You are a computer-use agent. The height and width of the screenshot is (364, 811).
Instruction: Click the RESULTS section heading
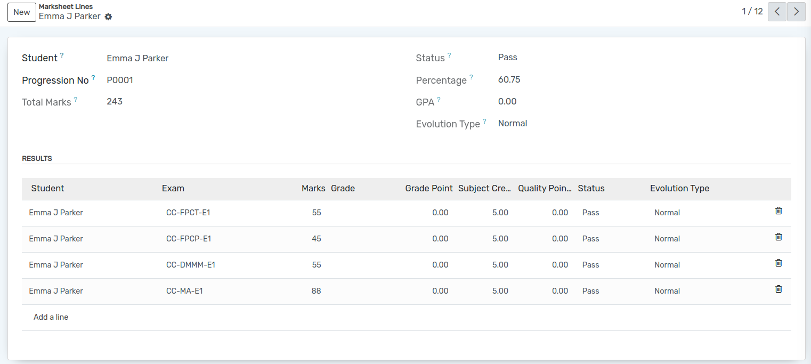click(37, 158)
